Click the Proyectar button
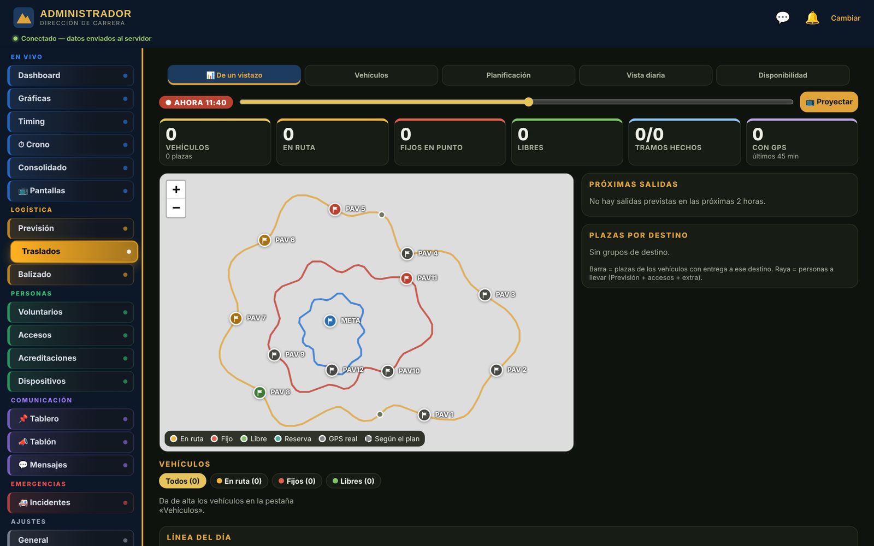 [x=829, y=102]
